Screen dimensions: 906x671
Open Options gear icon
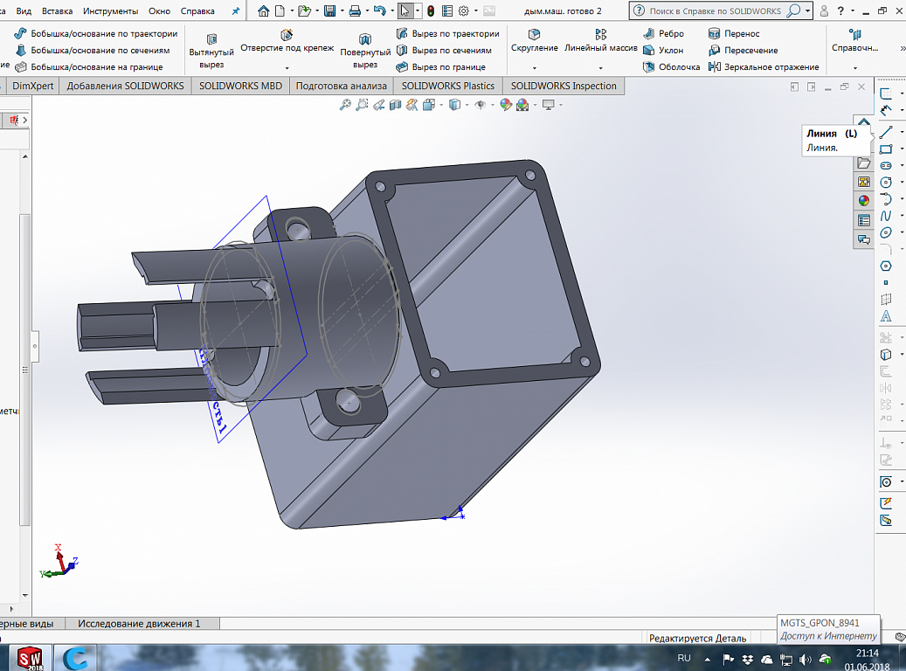[463, 11]
